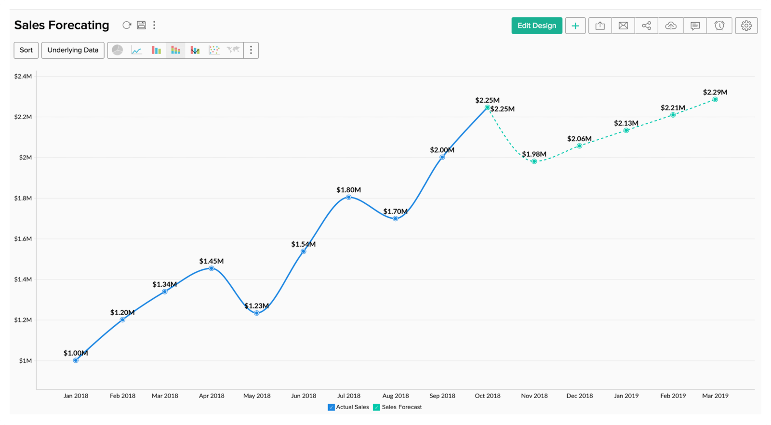The height and width of the screenshot is (425, 771).
Task: Expand more chart types with the three-dot button
Action: (251, 50)
